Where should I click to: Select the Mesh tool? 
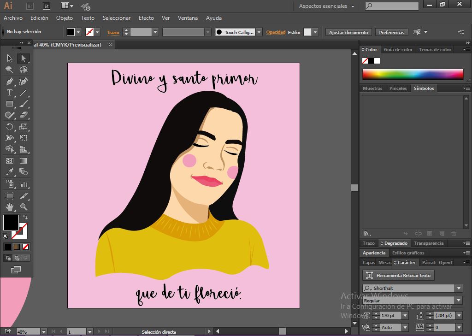coord(10,161)
